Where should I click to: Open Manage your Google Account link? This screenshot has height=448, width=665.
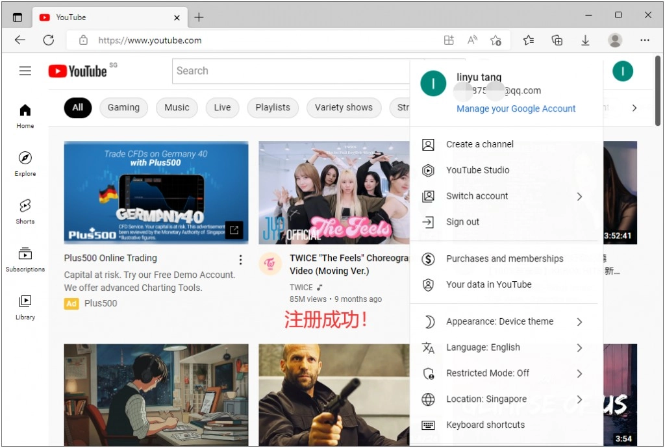pyautogui.click(x=516, y=108)
